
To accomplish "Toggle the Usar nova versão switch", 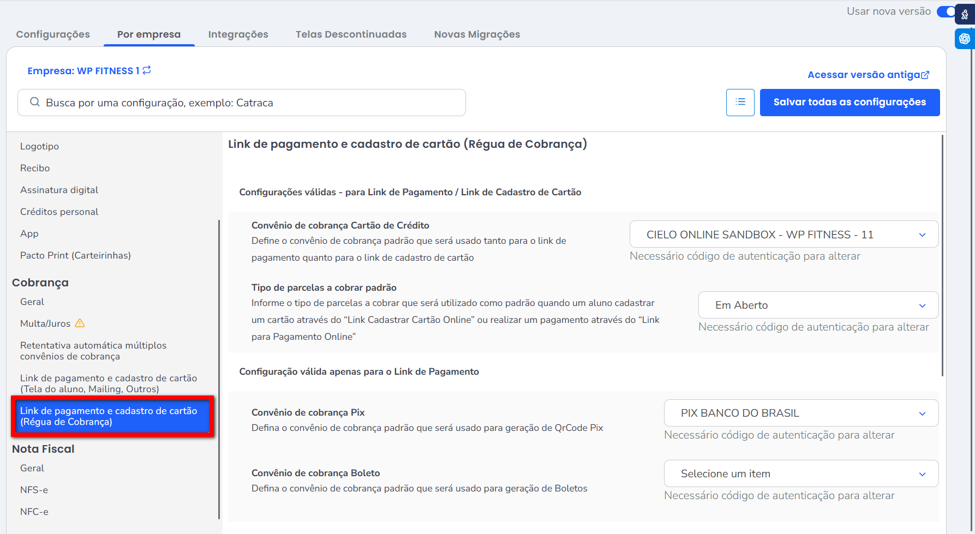I will 946,11.
